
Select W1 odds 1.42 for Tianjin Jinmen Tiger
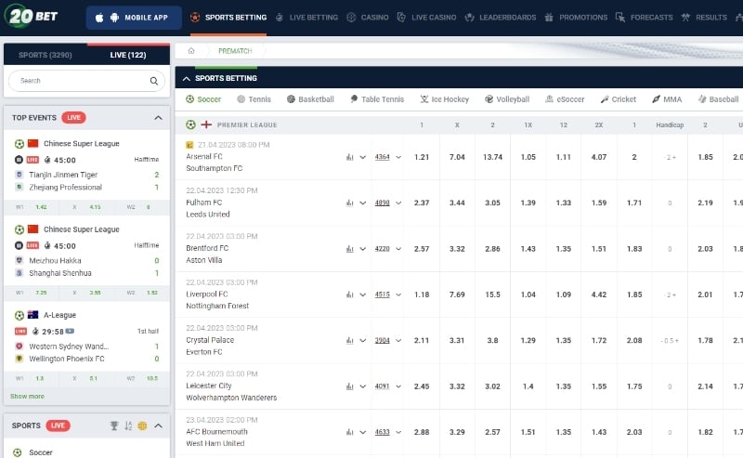(41, 207)
